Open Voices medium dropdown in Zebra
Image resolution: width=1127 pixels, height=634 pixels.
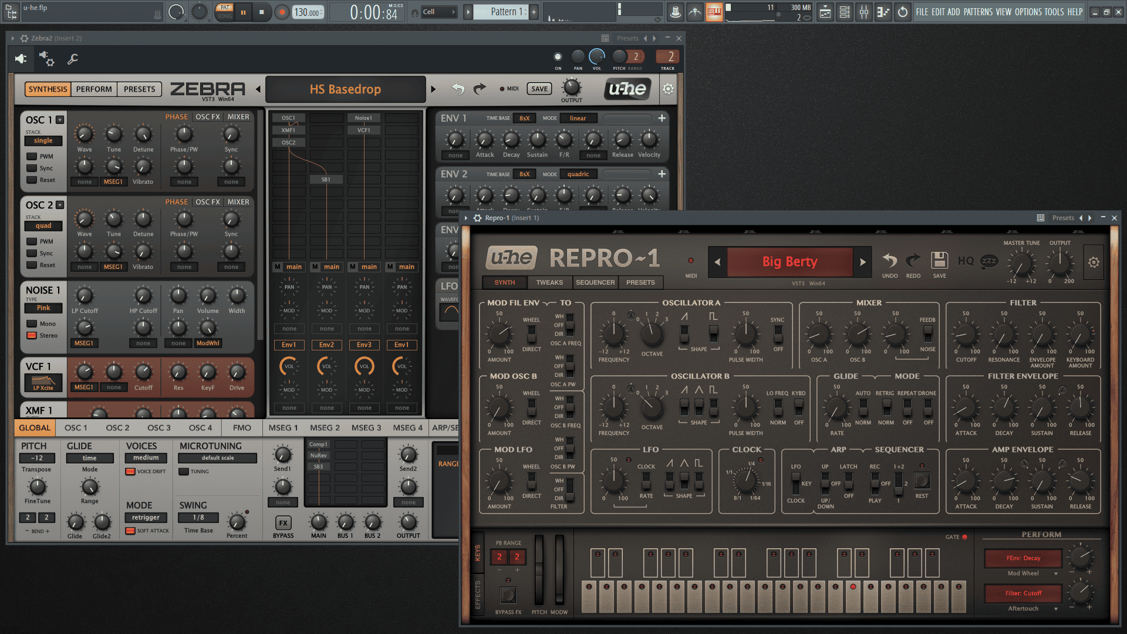[146, 458]
